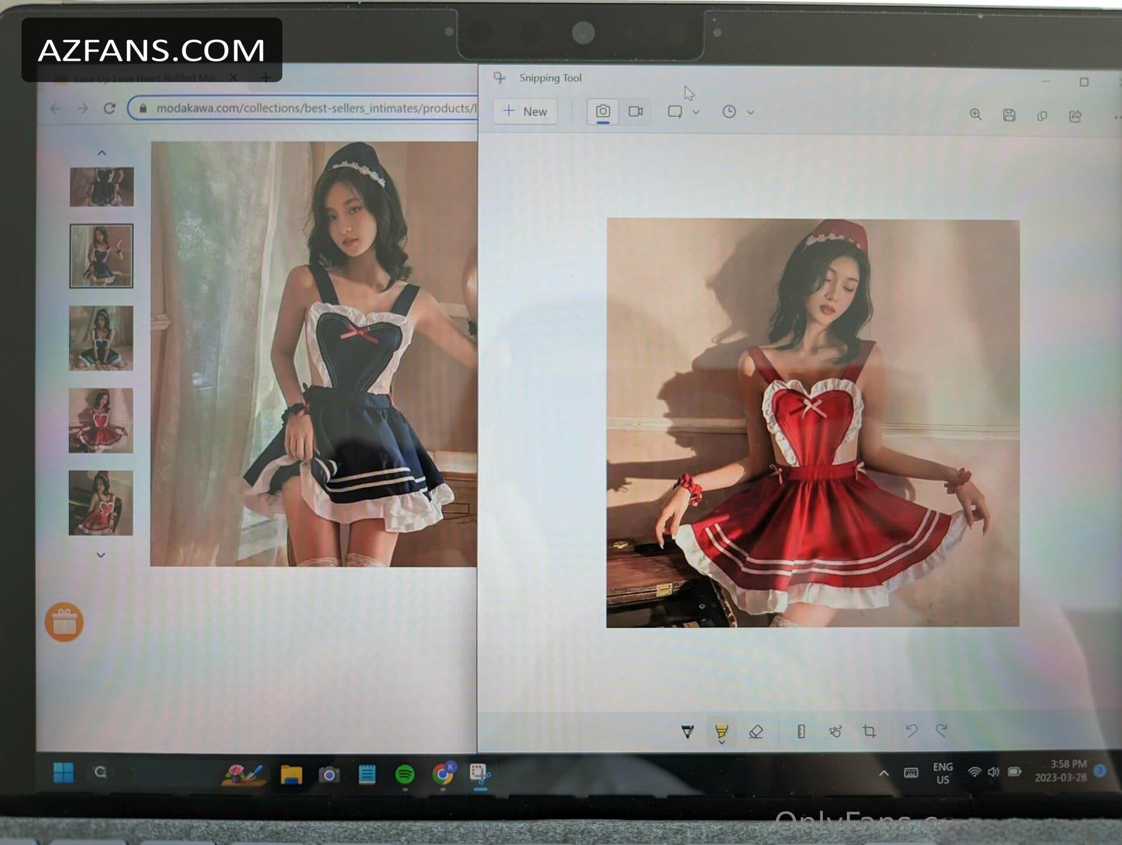Open volume control in tray

993,772
